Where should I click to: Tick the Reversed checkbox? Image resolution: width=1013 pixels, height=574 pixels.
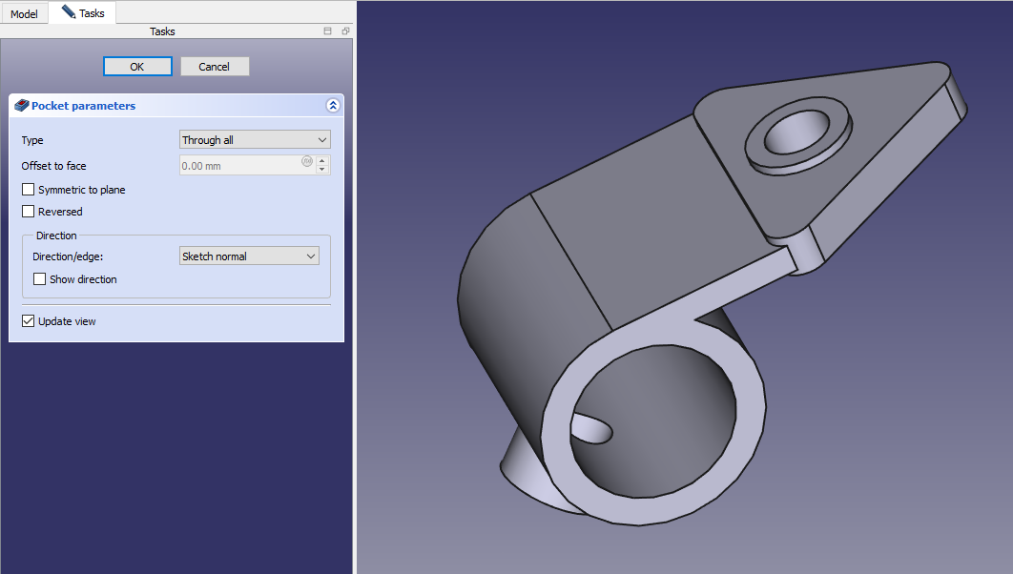click(x=28, y=211)
